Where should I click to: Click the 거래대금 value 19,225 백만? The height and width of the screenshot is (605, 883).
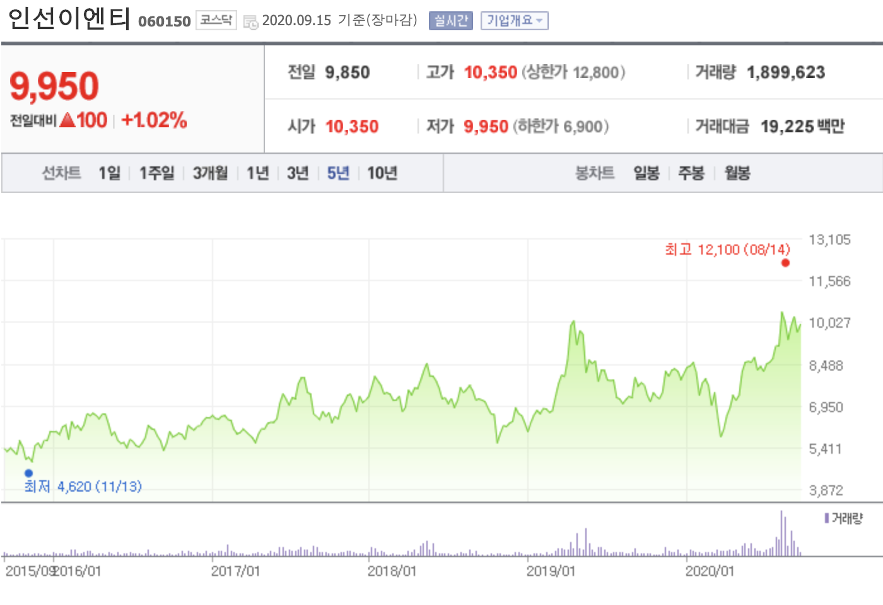[802, 127]
